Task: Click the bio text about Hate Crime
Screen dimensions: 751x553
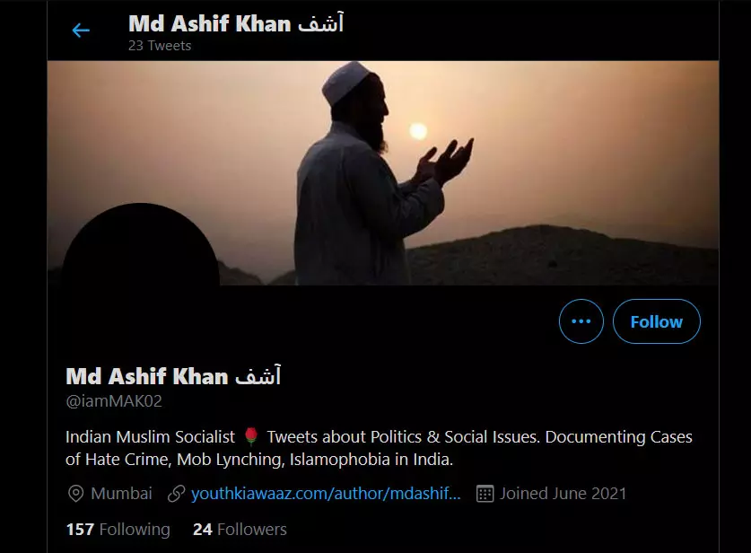Action: click(379, 448)
